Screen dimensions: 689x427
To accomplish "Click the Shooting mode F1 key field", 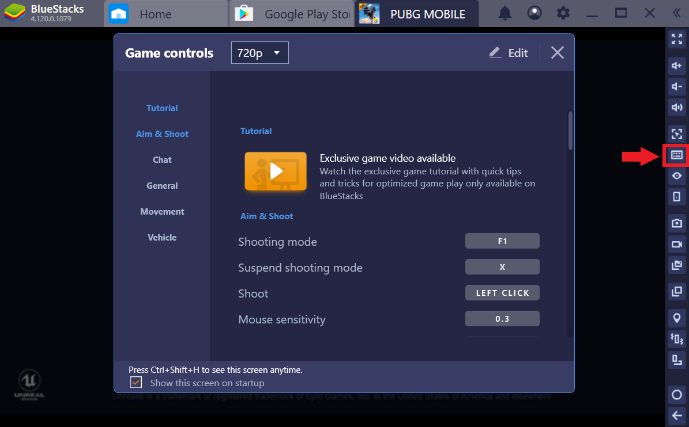I will (502, 241).
